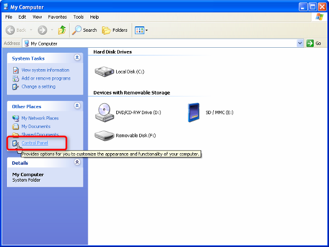Screen dimensions: 329x247
Task: Click Add or remove programs link
Action: pyautogui.click(x=46, y=78)
